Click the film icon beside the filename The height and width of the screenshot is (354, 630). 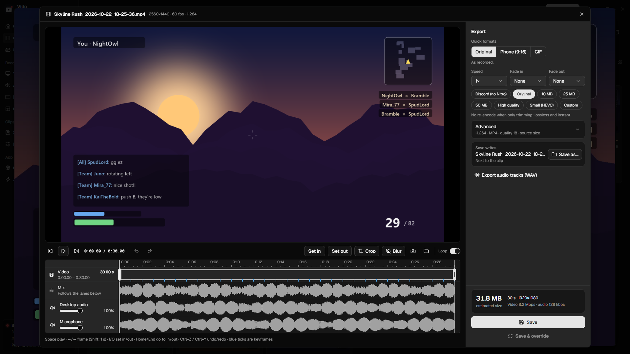[48, 14]
